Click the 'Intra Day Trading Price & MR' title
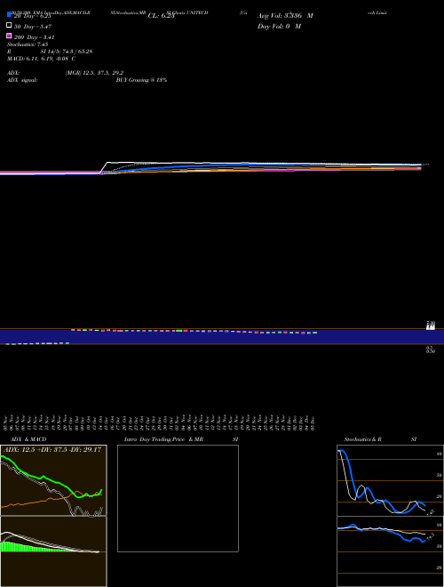This screenshot has width=444, height=587. 163,439
